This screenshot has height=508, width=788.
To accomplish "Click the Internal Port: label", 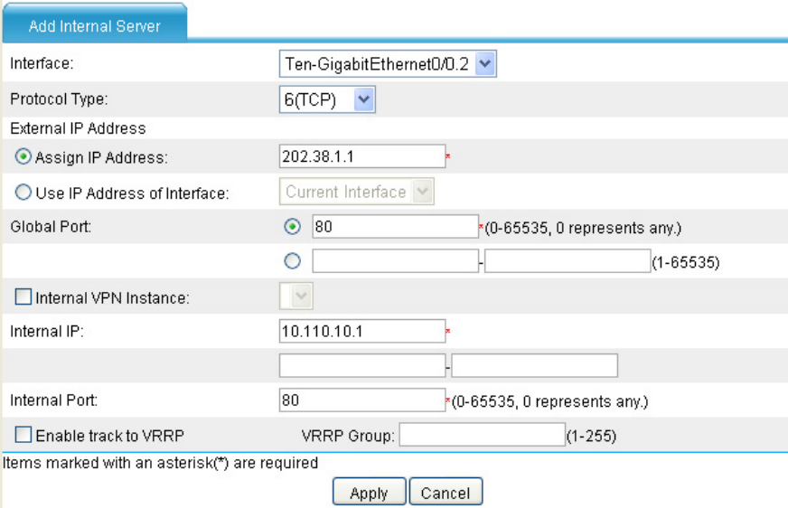I will 54,400.
